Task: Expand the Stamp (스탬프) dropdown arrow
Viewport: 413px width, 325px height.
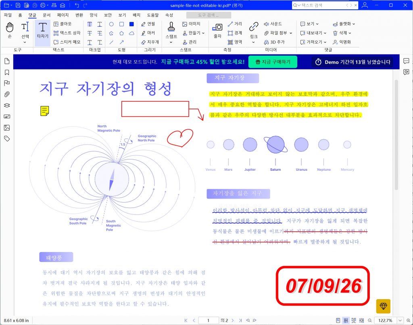Action: [x=171, y=42]
